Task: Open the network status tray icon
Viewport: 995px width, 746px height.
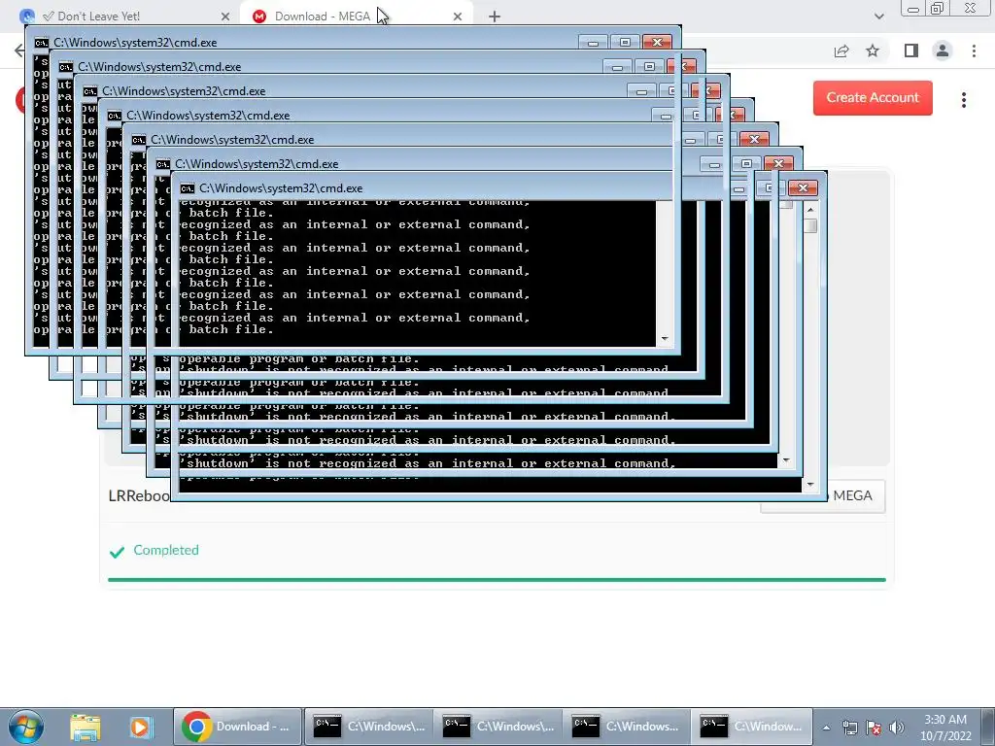Action: pos(849,728)
